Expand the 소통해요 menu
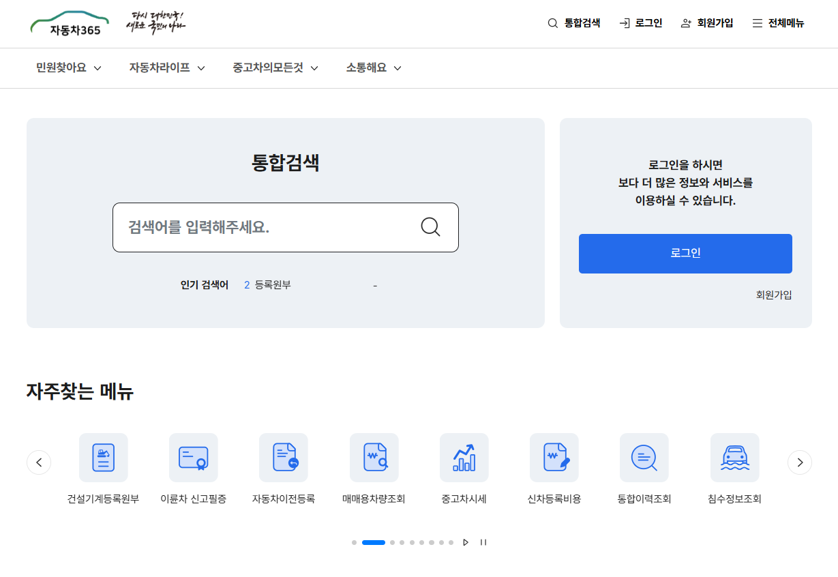The width and height of the screenshot is (838, 577). [374, 68]
